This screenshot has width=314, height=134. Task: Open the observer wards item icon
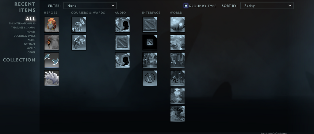(x=79, y=42)
